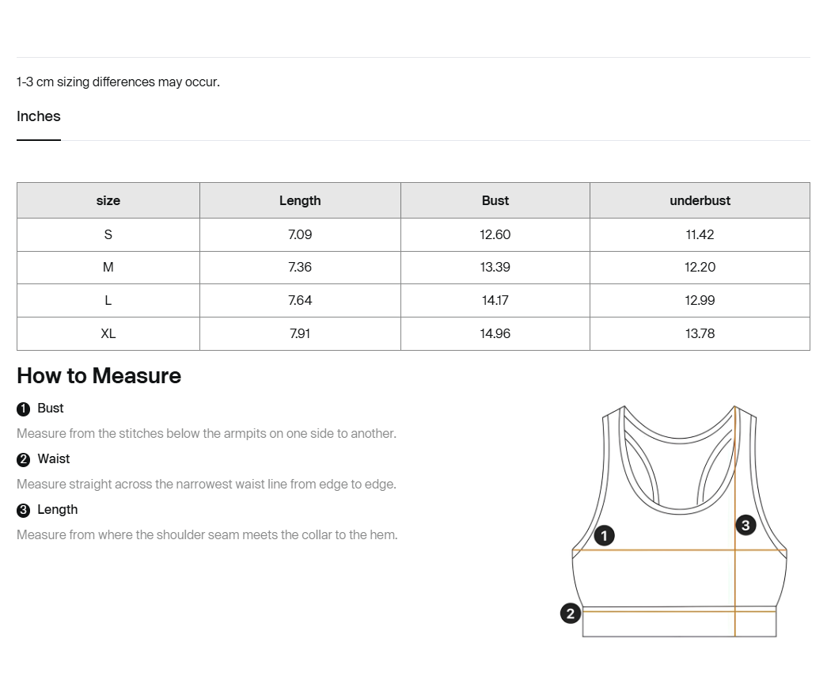Click the underbust column header
This screenshot has height=673, width=827.
[700, 200]
